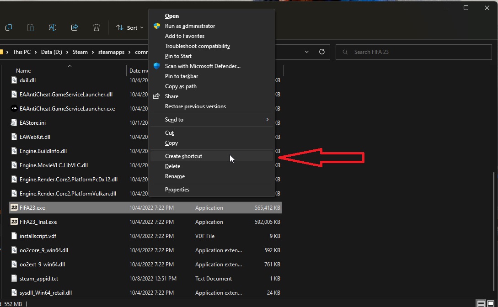Viewport: 498px width, 307px height.
Task: Click the Rename icon in the toolbar
Action: click(x=53, y=27)
